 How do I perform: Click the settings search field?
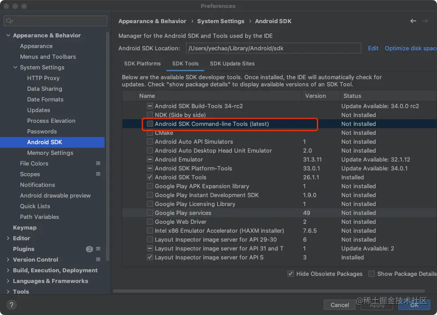55,21
